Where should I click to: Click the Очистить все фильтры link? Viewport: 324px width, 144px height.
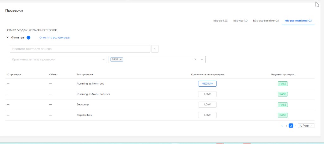(55, 38)
